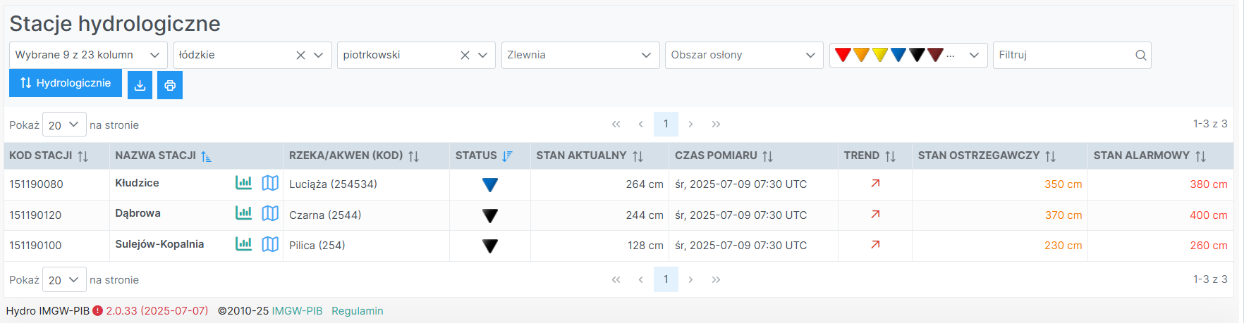Sort table by KOD STACJI column

83,156
